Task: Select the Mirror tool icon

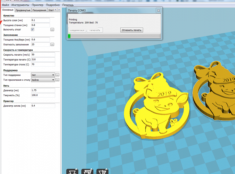Action: (102, 171)
